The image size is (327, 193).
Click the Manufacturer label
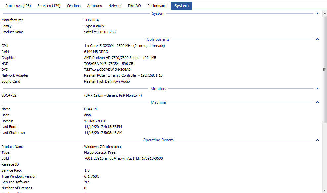(12, 20)
